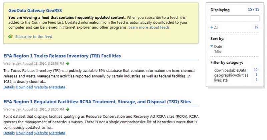Image resolution: width=267 pixels, height=140 pixels.
Task: Open EPA Region 1 TRI Facilities title
Action: tap(62, 56)
